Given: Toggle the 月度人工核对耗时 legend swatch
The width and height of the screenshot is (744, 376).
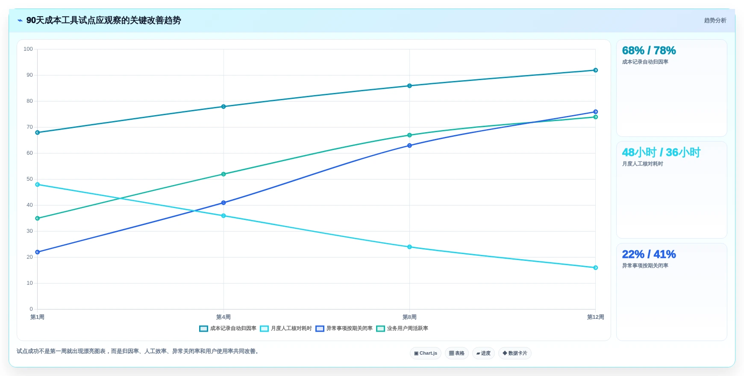Looking at the screenshot, I should 264,329.
